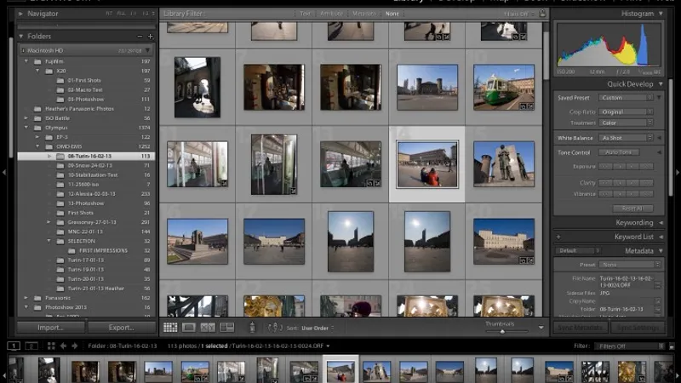
Task: Click Folder metadata go-to icon
Action: click(658, 310)
